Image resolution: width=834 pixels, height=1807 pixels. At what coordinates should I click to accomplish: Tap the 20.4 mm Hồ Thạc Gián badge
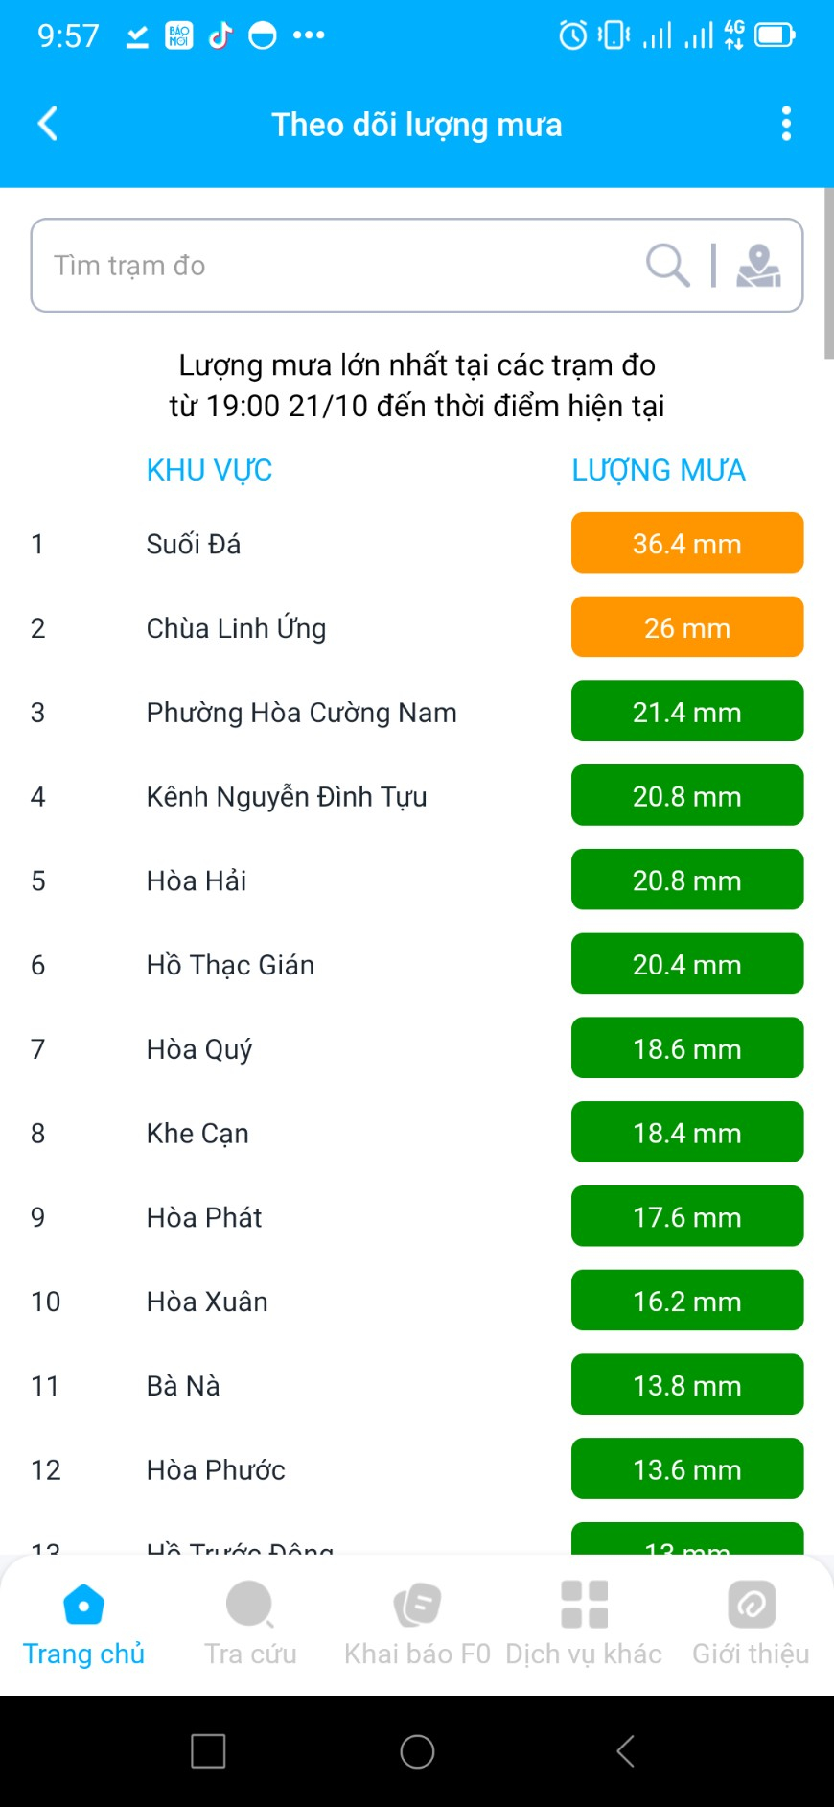[x=687, y=964]
